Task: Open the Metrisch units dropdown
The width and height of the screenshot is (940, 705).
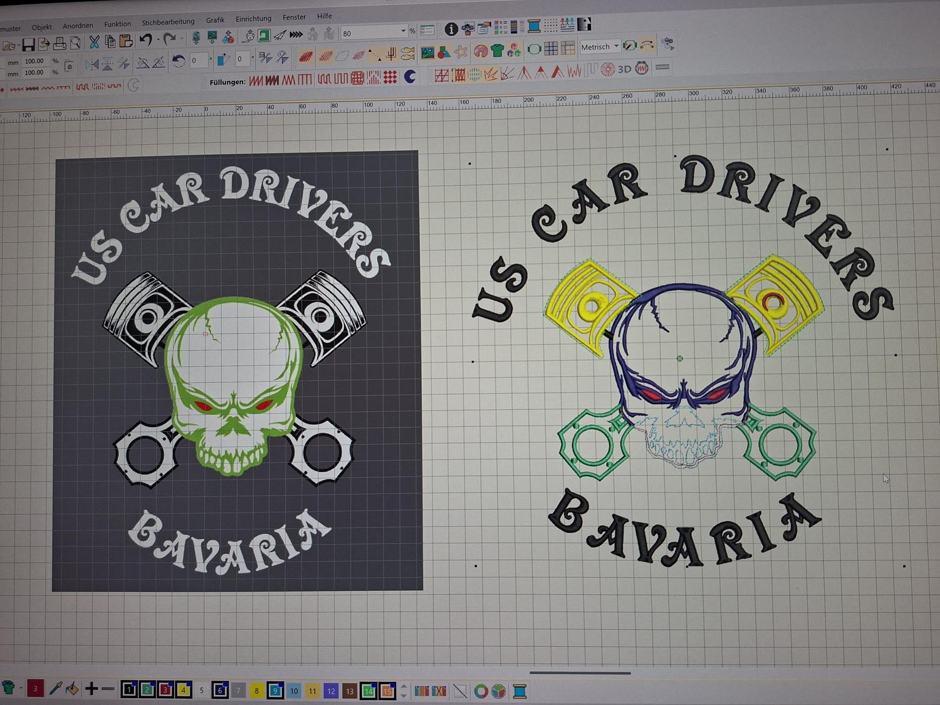Action: pos(616,46)
